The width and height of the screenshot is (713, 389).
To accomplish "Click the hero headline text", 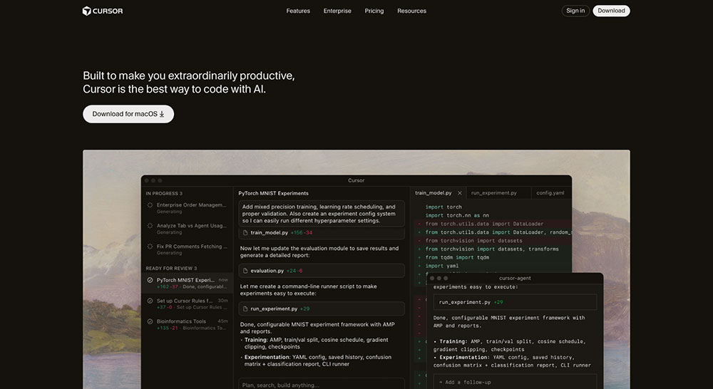I will point(189,82).
